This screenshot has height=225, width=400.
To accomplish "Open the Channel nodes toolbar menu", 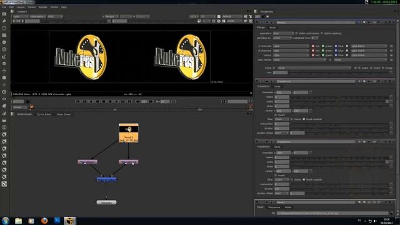I will tap(4, 35).
